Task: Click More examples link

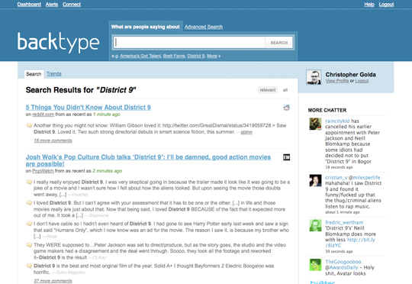Action: [212, 56]
